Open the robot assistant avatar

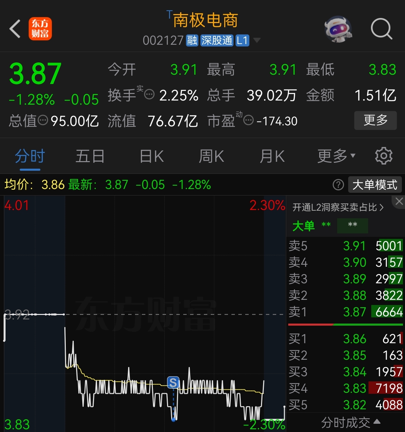coord(338,29)
